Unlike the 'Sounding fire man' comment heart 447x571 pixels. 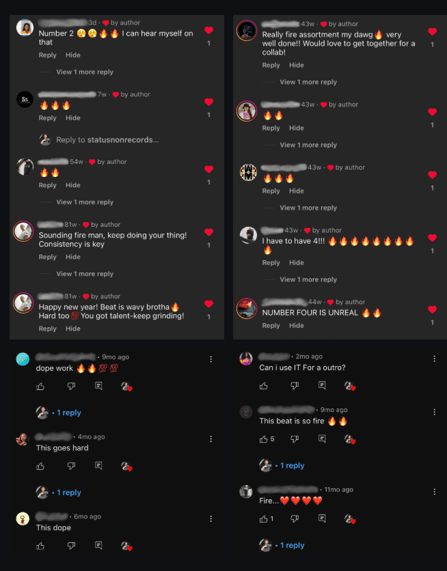(208, 232)
